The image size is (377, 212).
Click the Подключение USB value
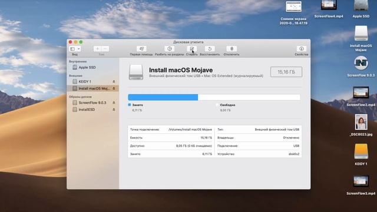(x=296, y=146)
